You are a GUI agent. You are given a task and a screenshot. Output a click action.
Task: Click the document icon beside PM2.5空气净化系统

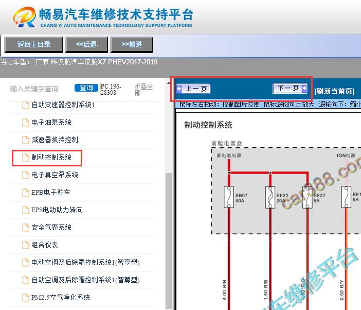tap(26, 298)
